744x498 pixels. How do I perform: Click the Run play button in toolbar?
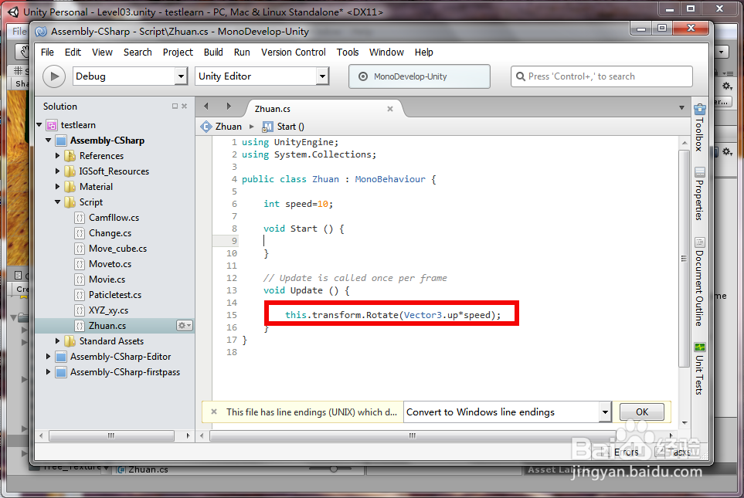coord(54,76)
